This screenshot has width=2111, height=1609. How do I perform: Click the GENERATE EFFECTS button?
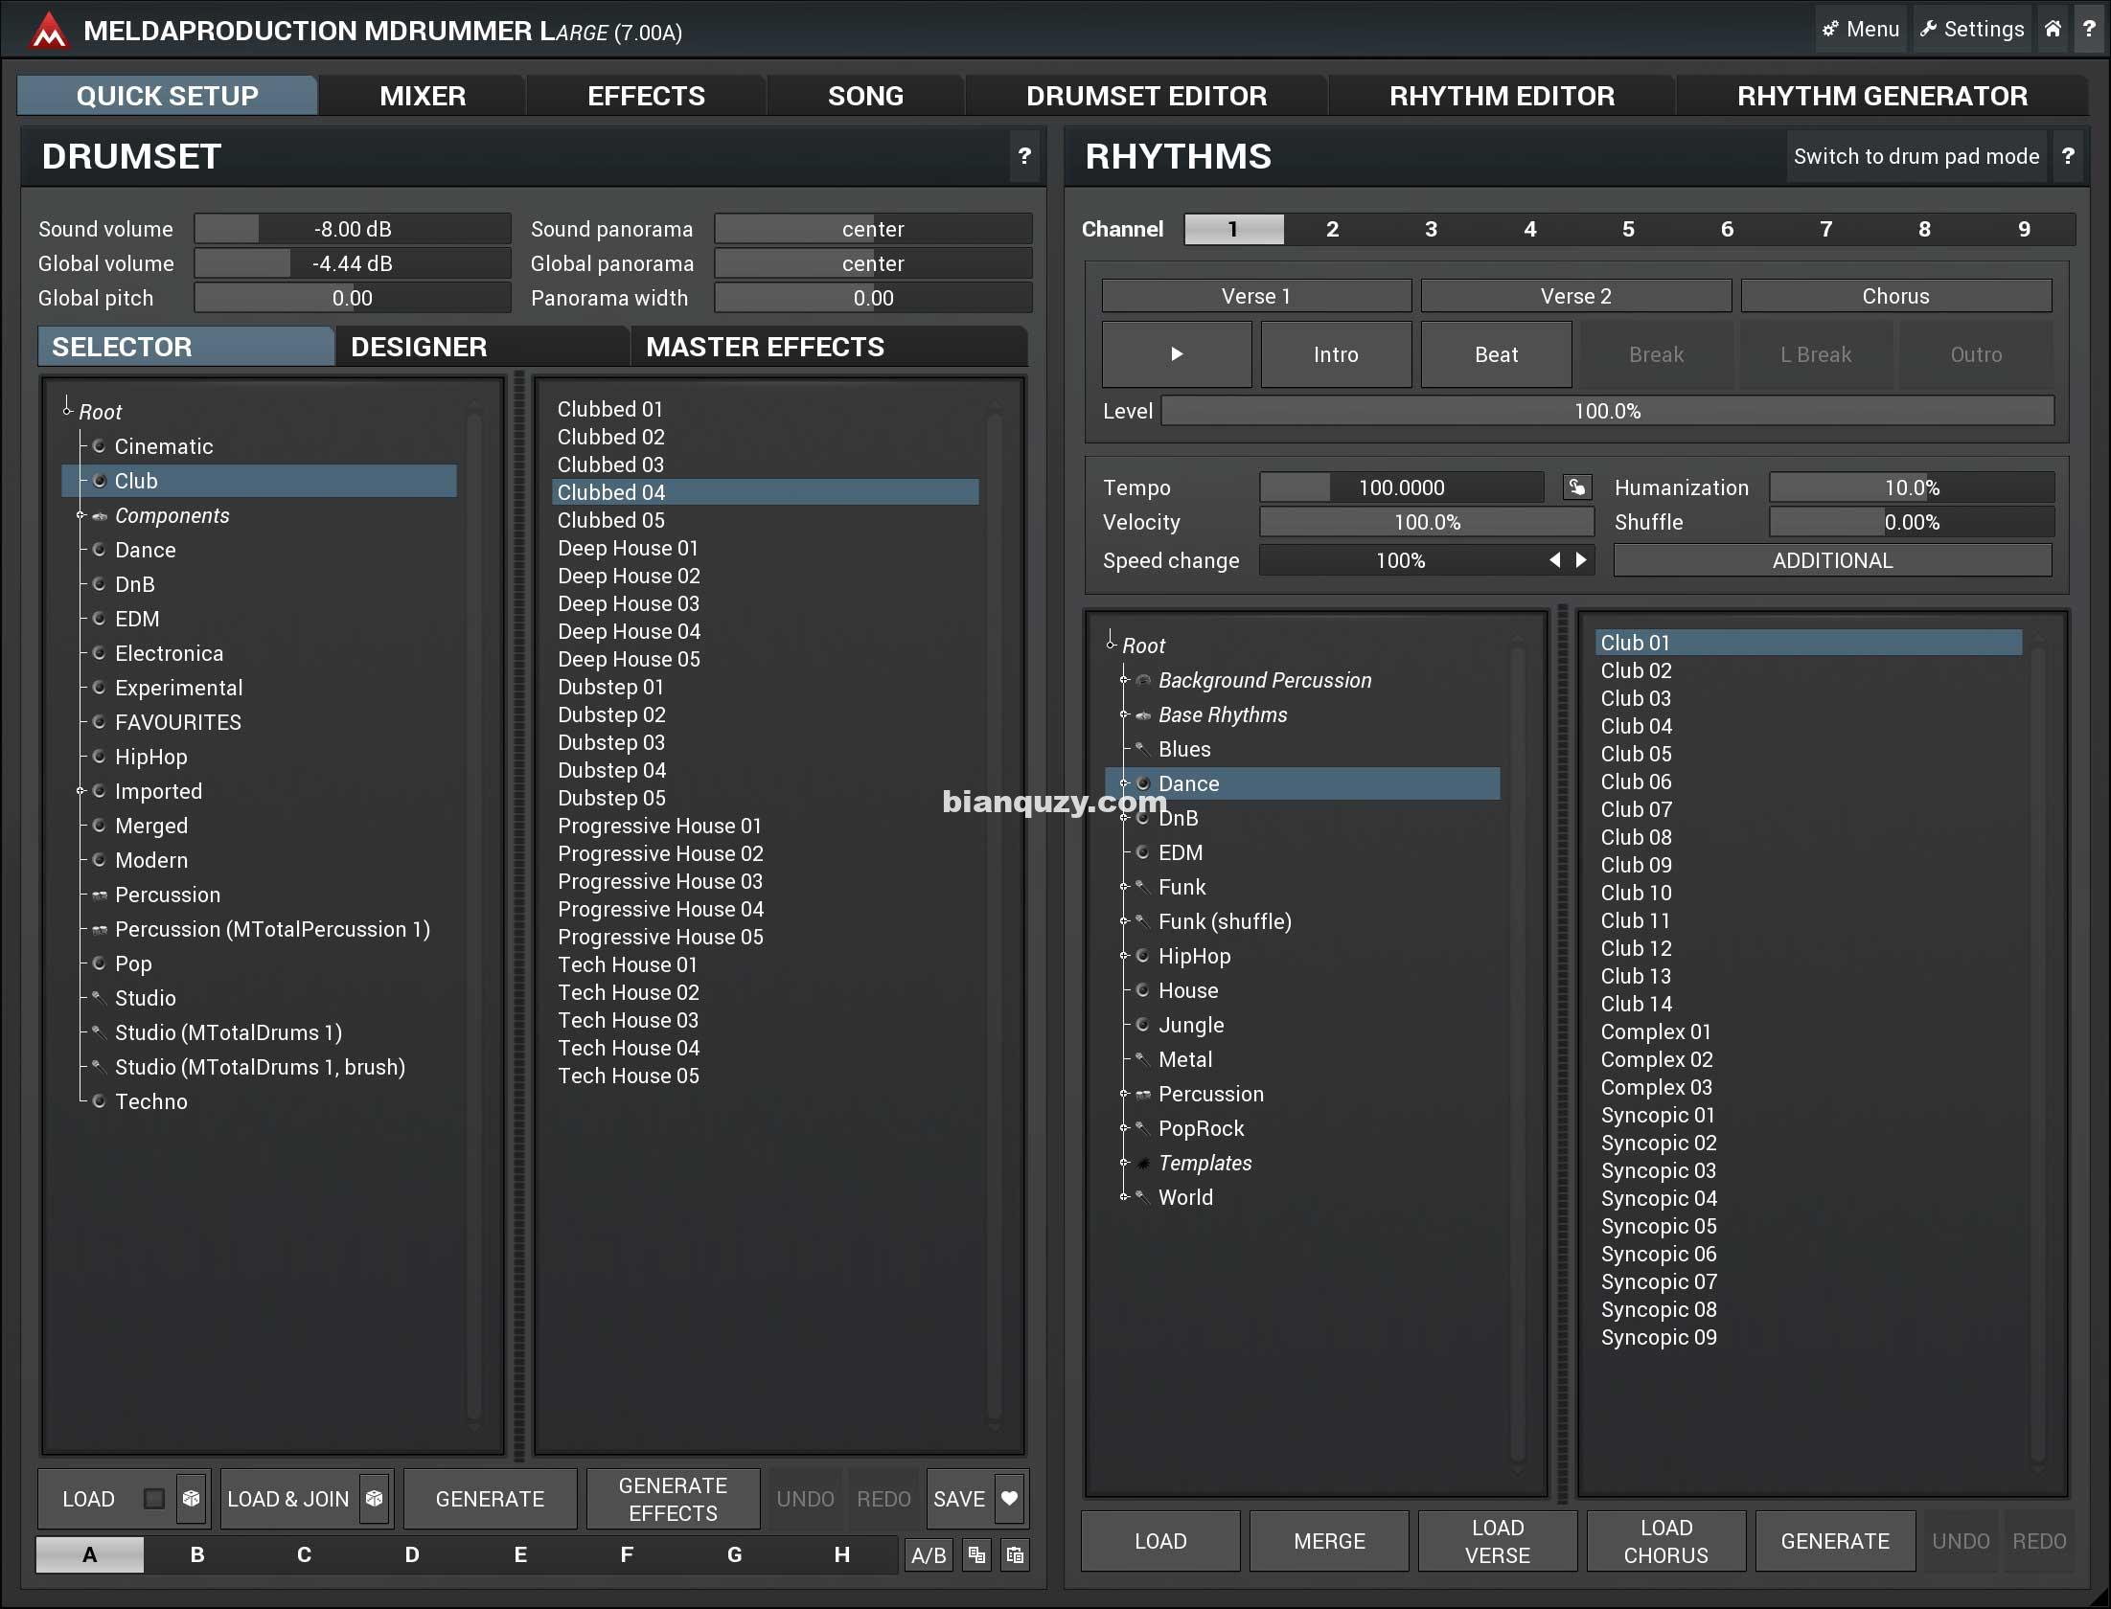pyautogui.click(x=673, y=1499)
